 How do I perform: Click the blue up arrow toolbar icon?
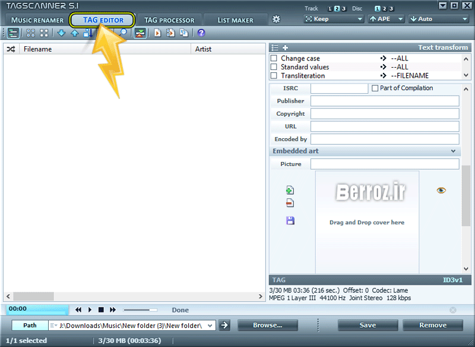[x=75, y=33]
